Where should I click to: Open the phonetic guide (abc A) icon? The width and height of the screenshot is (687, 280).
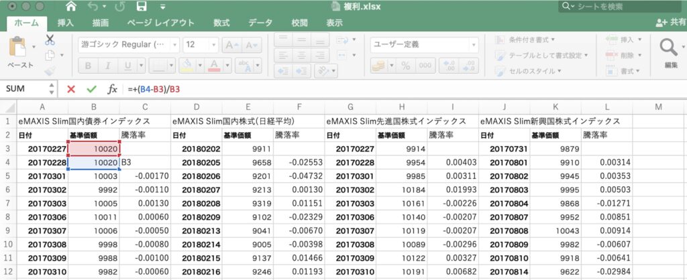[245, 66]
